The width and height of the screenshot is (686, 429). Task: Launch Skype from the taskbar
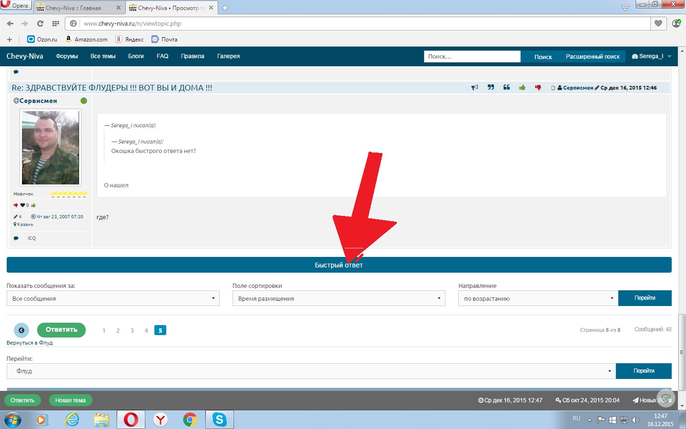pos(219,419)
